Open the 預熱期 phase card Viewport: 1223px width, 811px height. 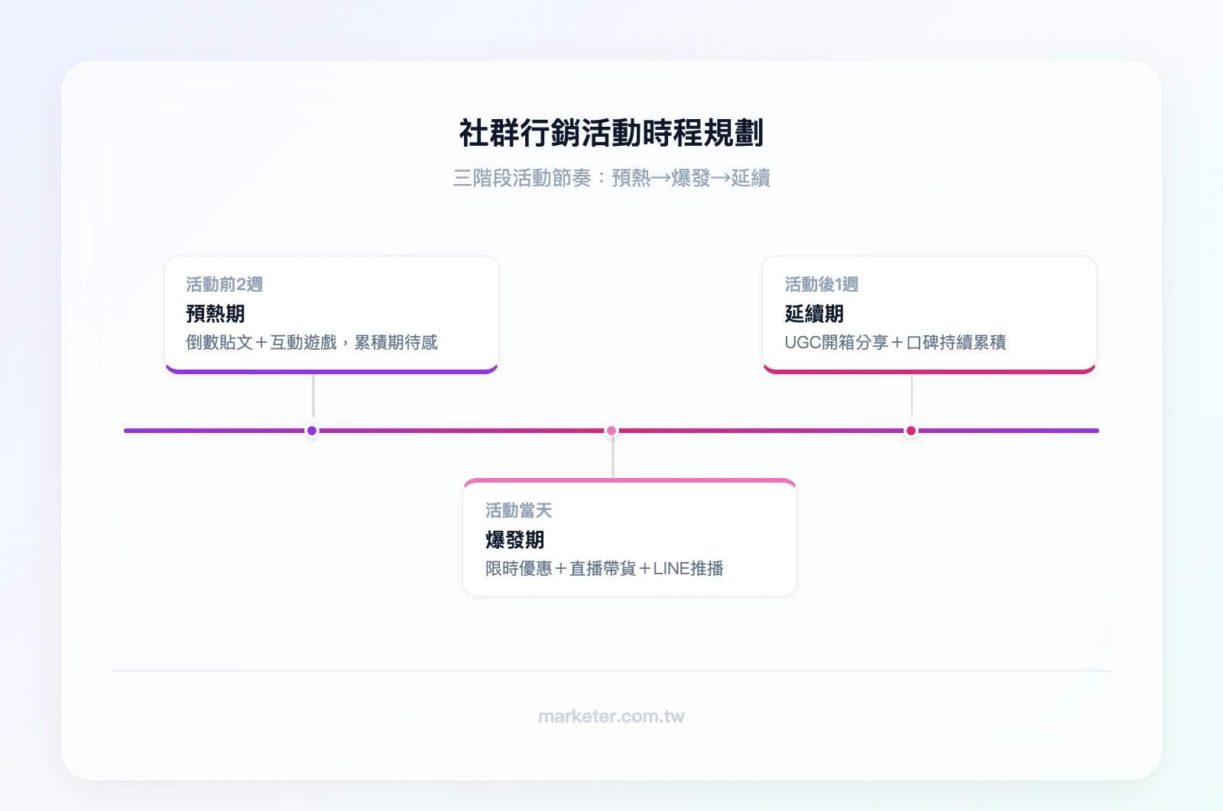click(x=331, y=313)
